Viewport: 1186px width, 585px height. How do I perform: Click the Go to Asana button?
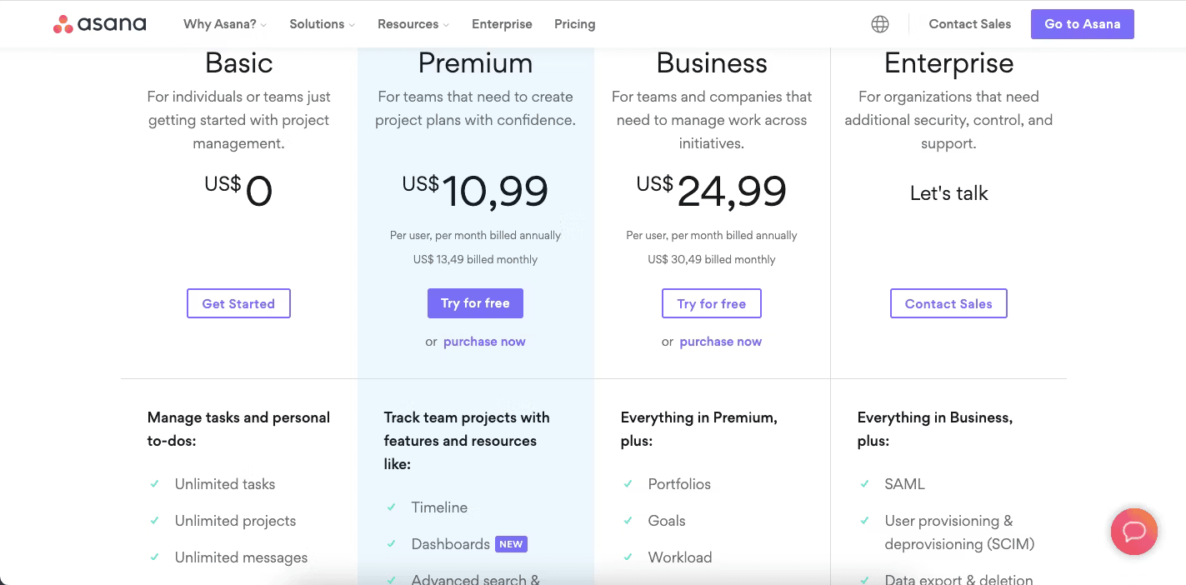[1083, 24]
